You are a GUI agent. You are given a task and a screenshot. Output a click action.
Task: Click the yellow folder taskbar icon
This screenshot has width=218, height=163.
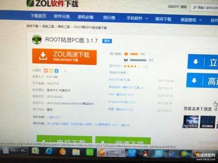coord(76,152)
